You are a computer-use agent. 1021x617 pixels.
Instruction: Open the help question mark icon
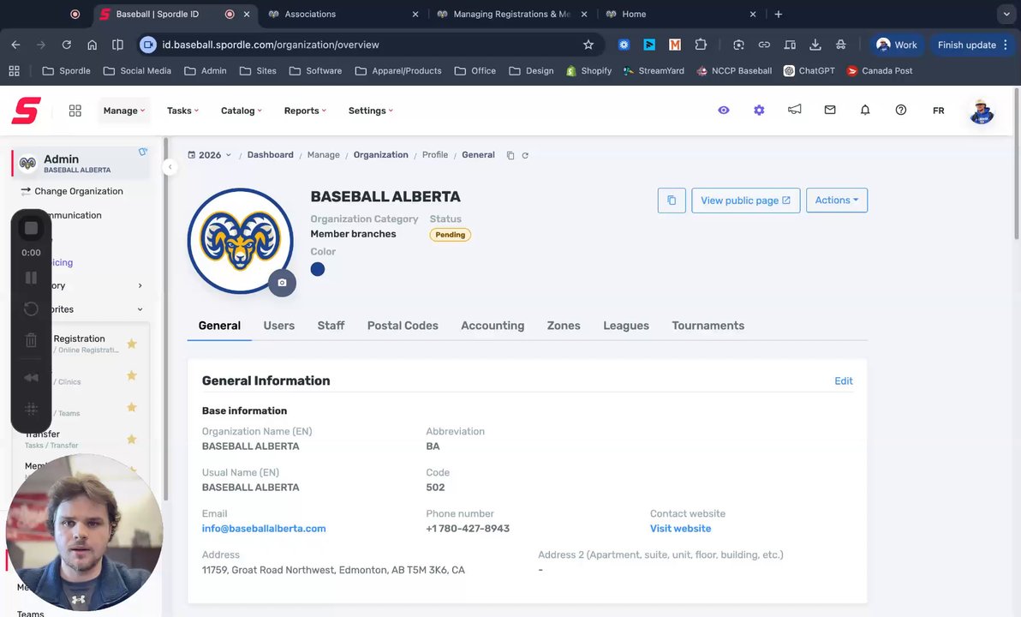(900, 110)
